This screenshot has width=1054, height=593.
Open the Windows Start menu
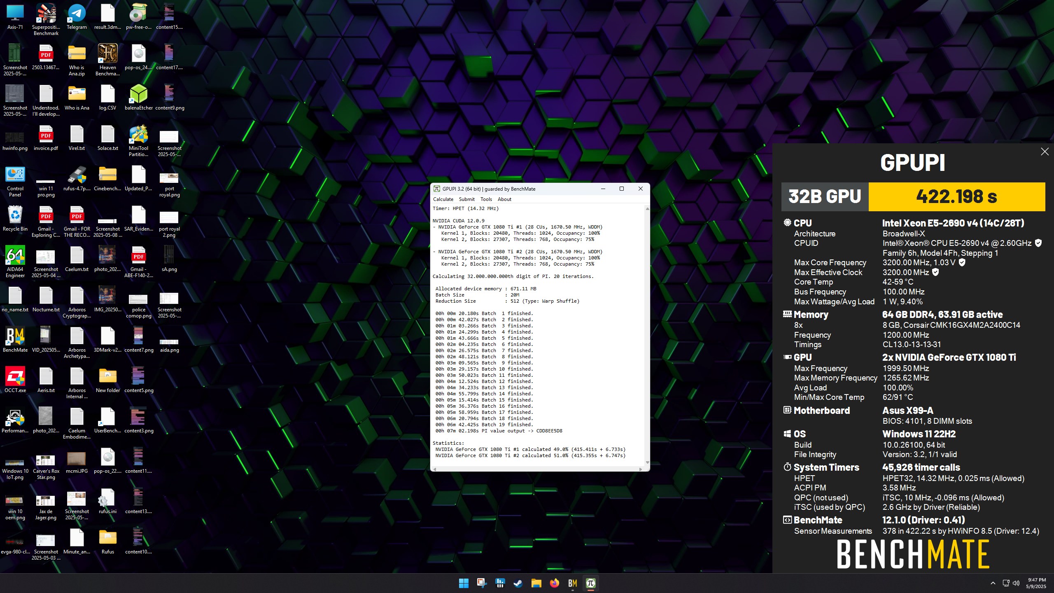(464, 583)
